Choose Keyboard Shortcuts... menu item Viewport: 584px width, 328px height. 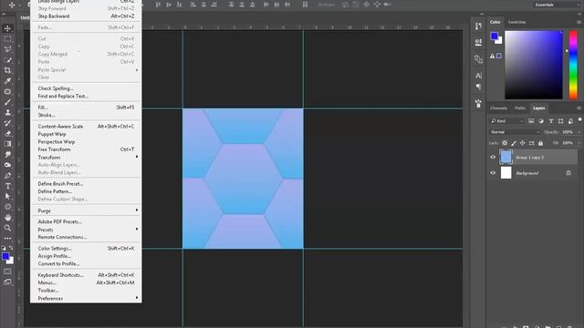pos(86,275)
